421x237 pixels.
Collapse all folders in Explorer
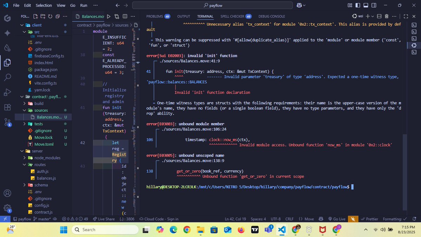[58, 16]
